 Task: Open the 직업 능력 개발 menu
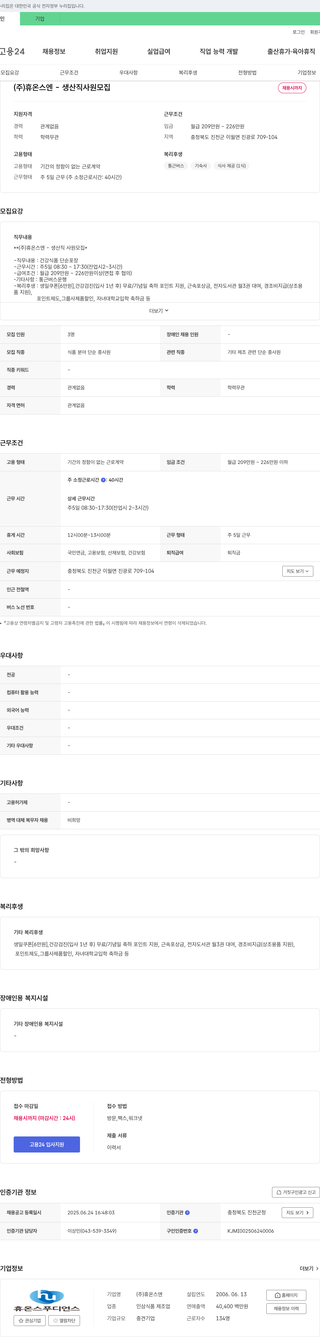click(219, 51)
